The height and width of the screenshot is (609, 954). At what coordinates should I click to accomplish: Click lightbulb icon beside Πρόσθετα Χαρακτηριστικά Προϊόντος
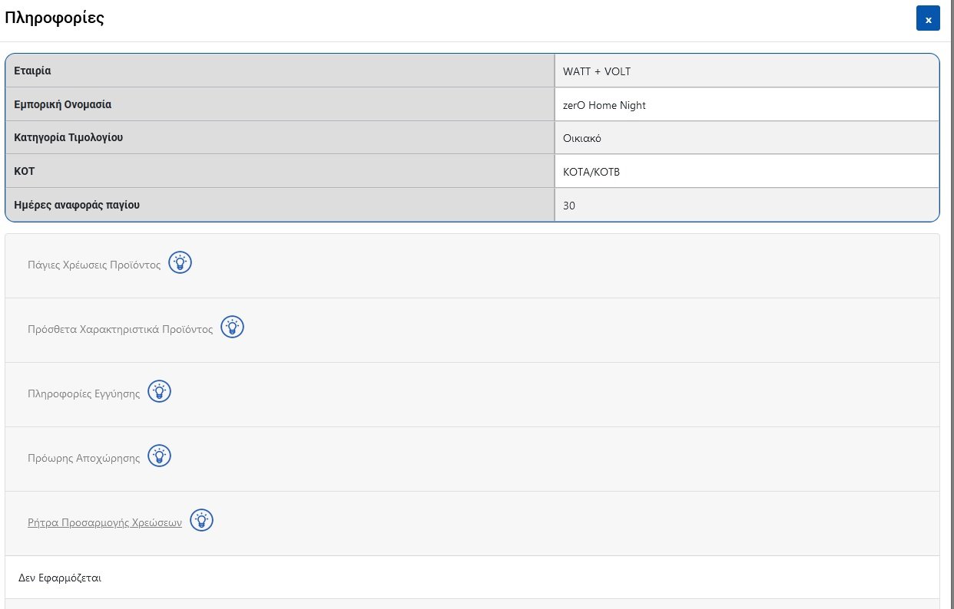232,327
